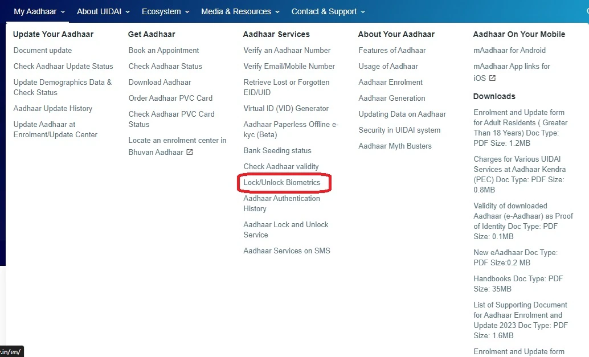Click mAadhaar App links for iOS
The height and width of the screenshot is (357, 589).
click(x=512, y=72)
